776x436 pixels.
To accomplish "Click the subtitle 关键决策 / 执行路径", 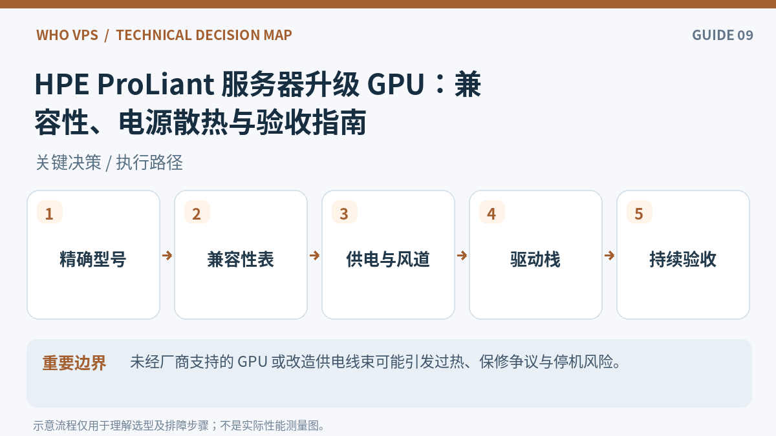I will coord(109,163).
